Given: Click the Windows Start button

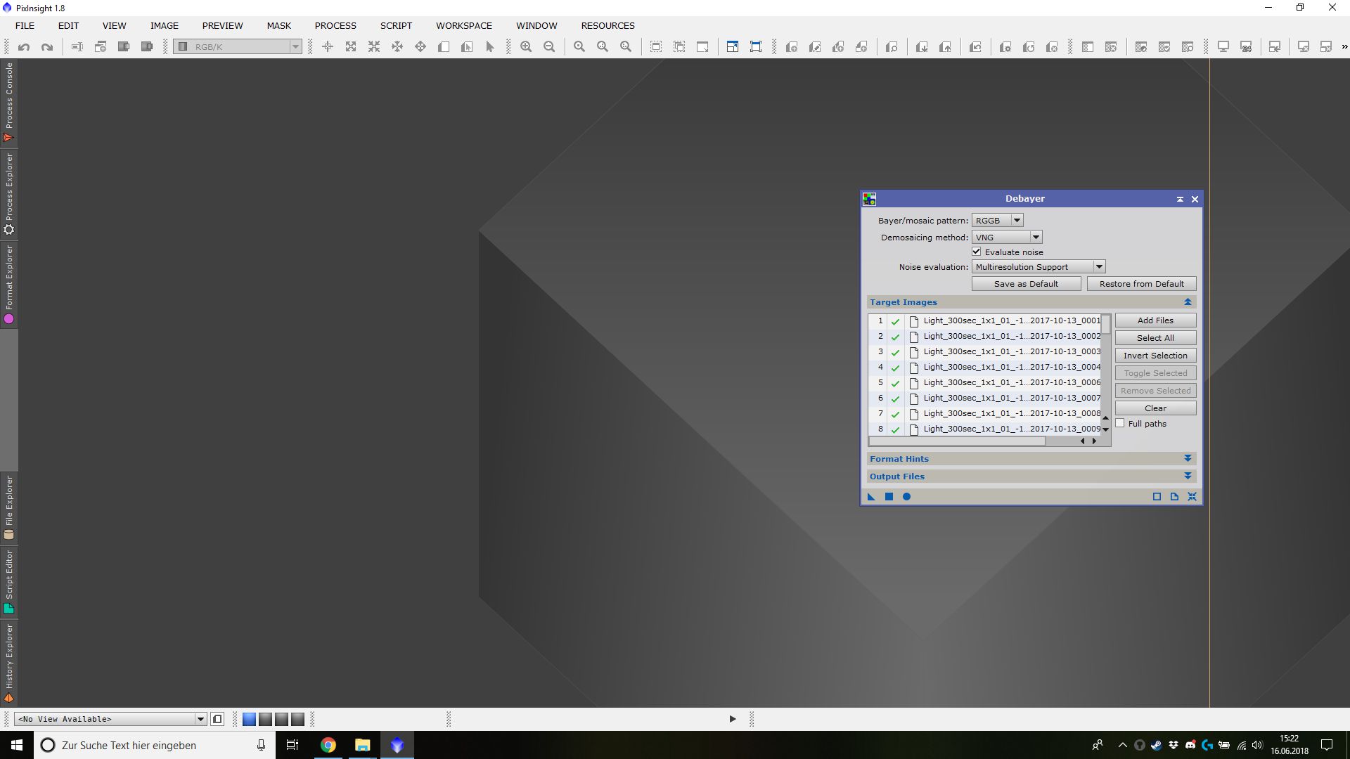Looking at the screenshot, I should coord(17,745).
